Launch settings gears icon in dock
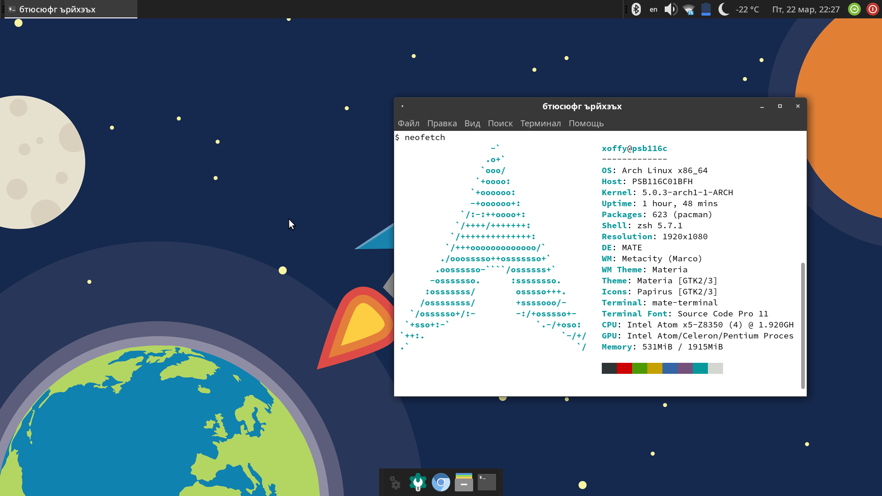This screenshot has height=496, width=882. (x=395, y=482)
